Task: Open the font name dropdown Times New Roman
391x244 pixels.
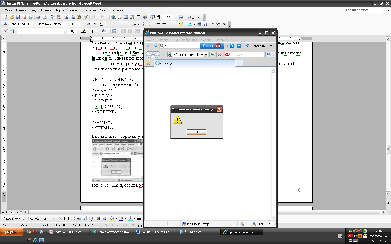Action: pyautogui.click(x=69, y=24)
